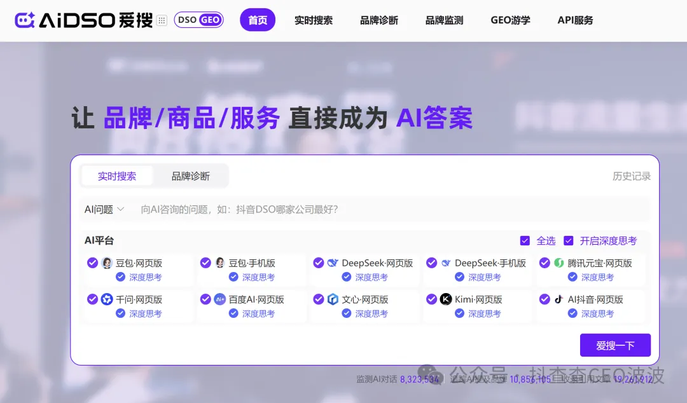687x403 pixels.
Task: Click the 腾讯元宝 green icon
Action: (559, 263)
